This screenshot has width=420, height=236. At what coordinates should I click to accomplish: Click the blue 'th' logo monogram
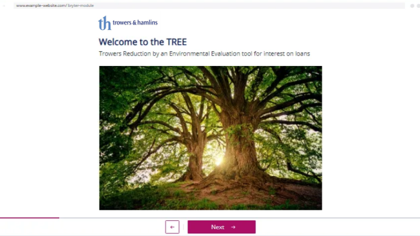coord(104,23)
